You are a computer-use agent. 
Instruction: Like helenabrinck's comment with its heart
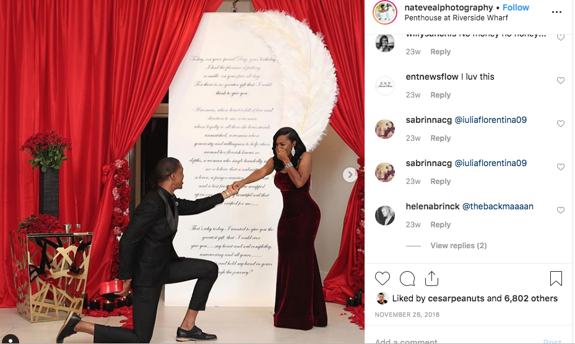[x=561, y=210]
